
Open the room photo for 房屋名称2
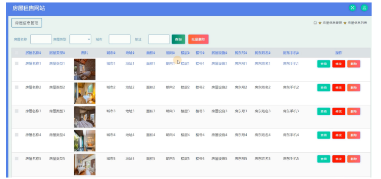pyautogui.click(x=85, y=93)
